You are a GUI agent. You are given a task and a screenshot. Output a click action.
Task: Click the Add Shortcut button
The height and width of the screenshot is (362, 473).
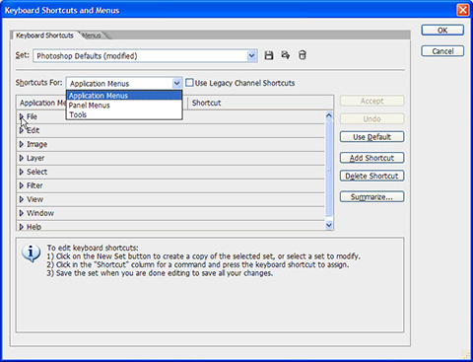[372, 158]
